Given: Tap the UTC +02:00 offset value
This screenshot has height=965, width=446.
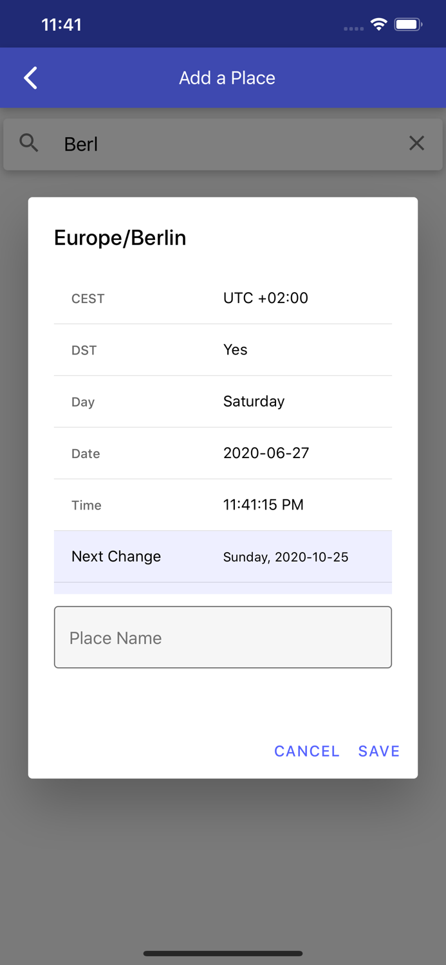Looking at the screenshot, I should (x=265, y=298).
